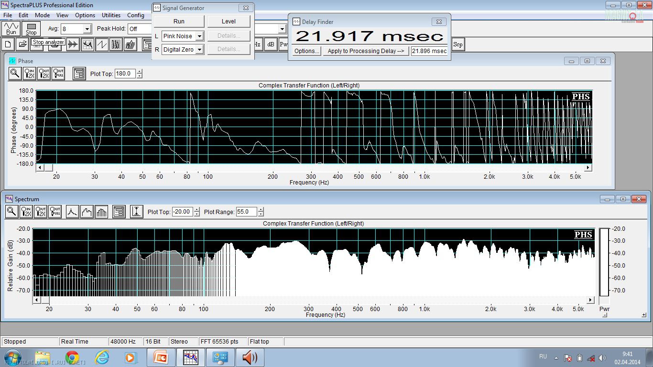The height and width of the screenshot is (367, 653).
Task: Click Run in Signal Generator
Action: [x=179, y=22]
